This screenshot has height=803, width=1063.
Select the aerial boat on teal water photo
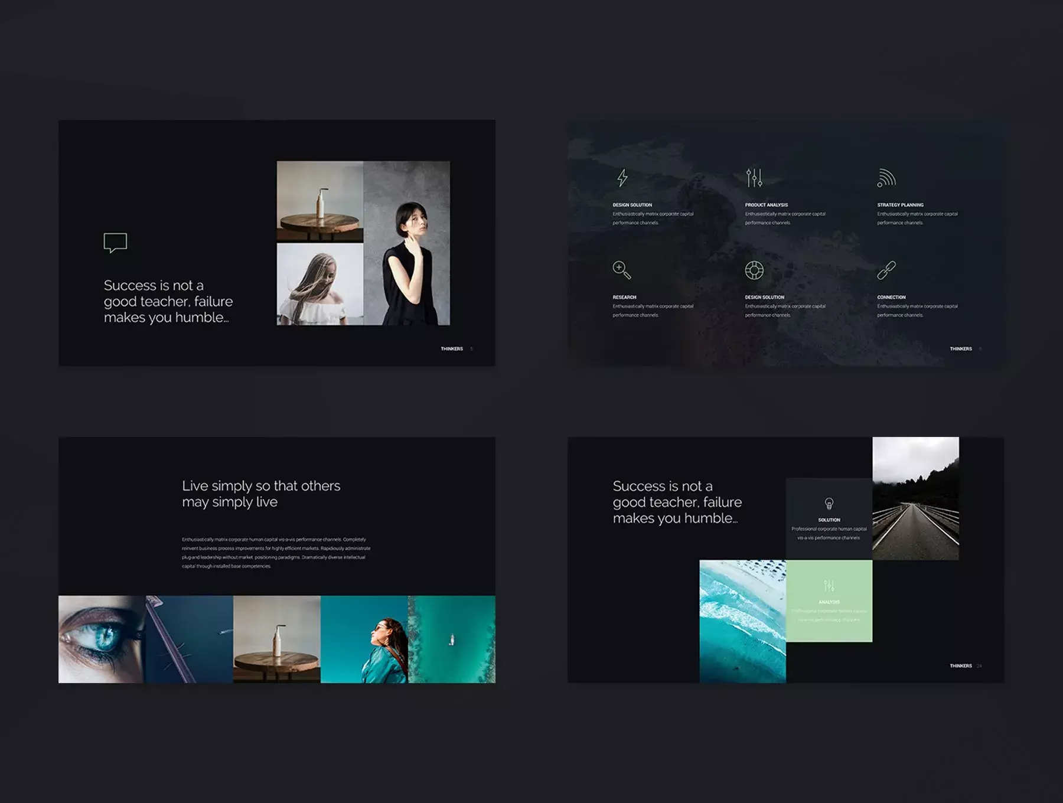452,639
